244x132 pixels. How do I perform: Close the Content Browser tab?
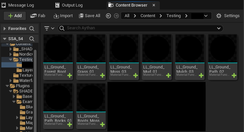(x=153, y=5)
